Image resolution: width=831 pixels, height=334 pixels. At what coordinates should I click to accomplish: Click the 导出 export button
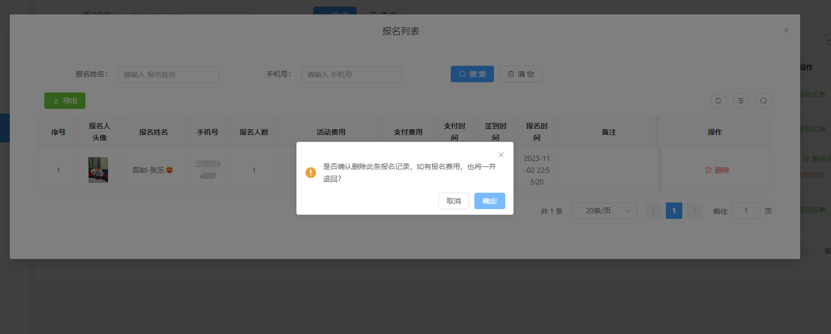65,101
